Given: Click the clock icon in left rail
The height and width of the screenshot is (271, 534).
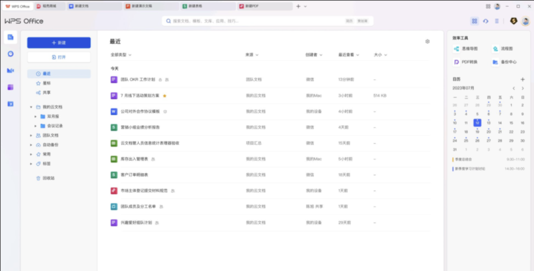Looking at the screenshot, I should (x=11, y=54).
